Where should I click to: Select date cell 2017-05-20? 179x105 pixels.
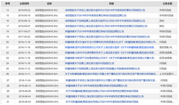[24, 37]
